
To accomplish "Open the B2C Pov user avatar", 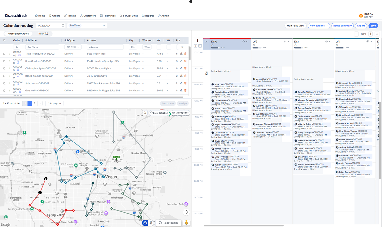I will pyautogui.click(x=361, y=16).
